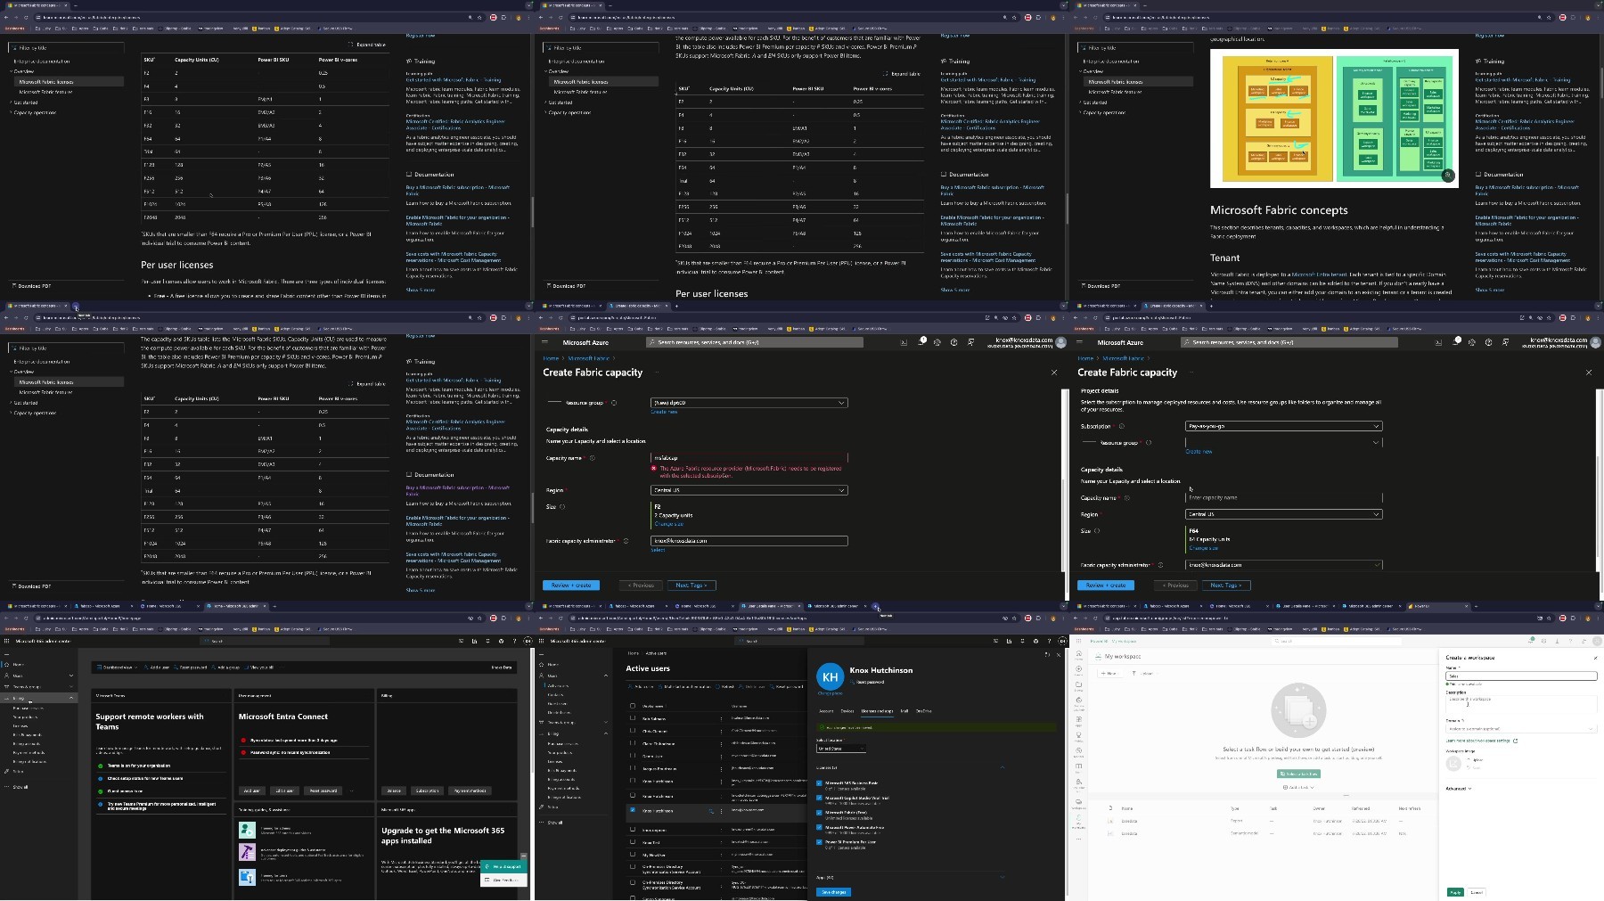
Task: Expand Advanced section in Create a workspace pane
Action: 1459,789
